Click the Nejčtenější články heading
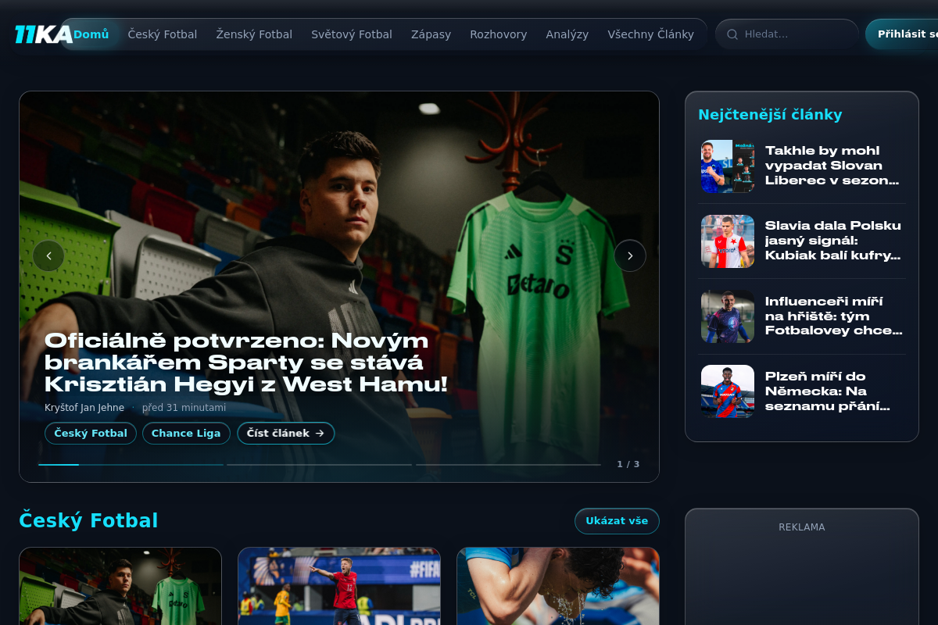Screen dimensions: 938x625 point(770,115)
